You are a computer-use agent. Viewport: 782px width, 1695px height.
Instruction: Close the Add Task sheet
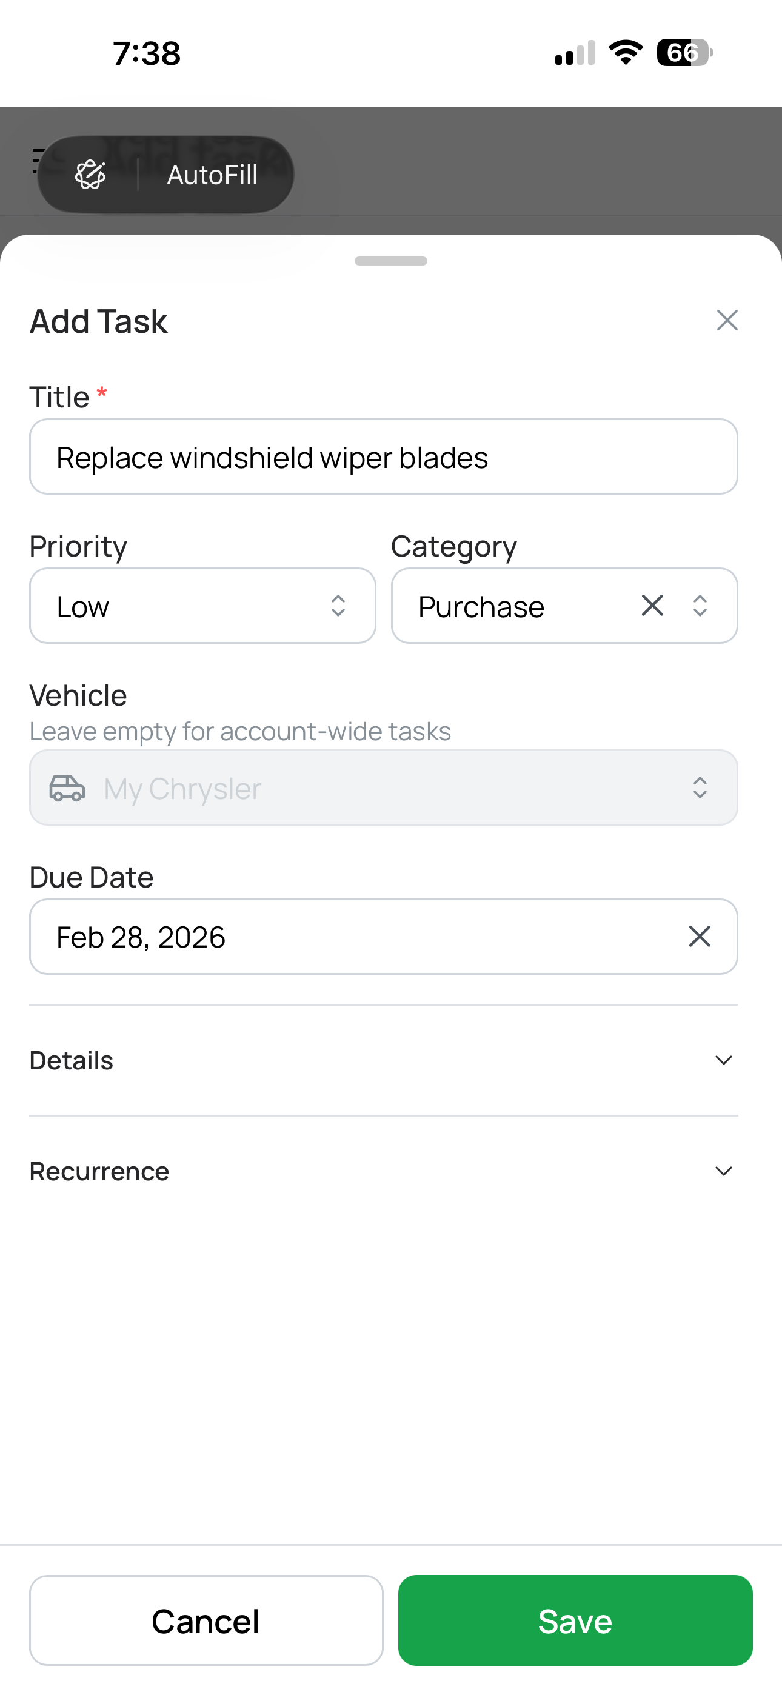727,321
